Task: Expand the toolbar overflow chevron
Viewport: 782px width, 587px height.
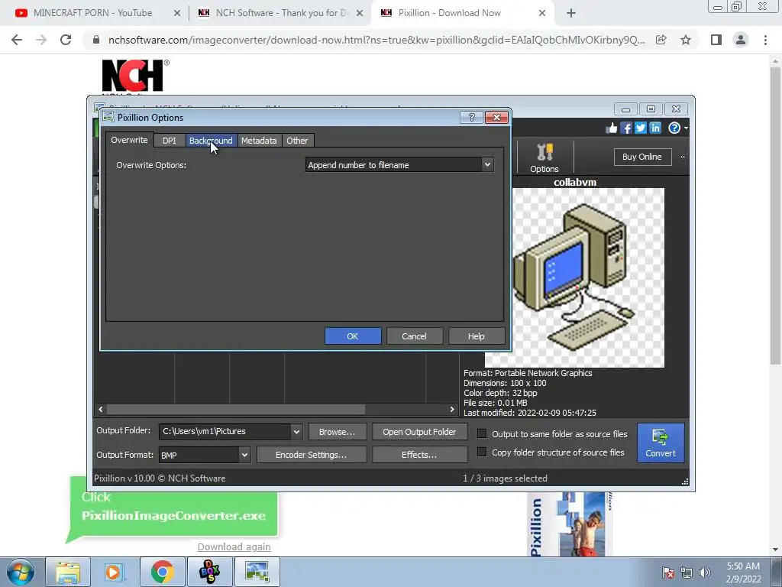Action: pos(683,157)
